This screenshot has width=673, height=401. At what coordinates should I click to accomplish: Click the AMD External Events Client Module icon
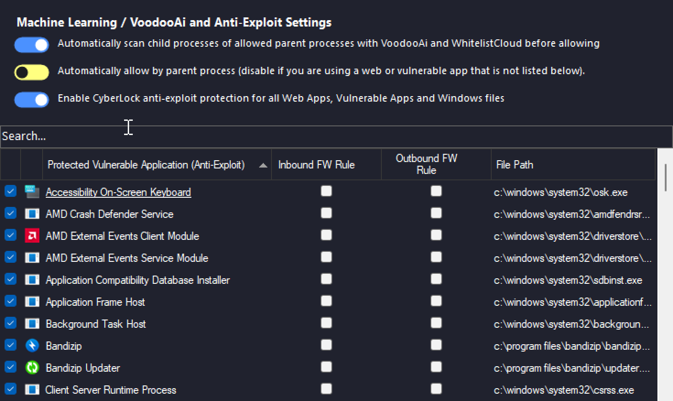point(32,236)
